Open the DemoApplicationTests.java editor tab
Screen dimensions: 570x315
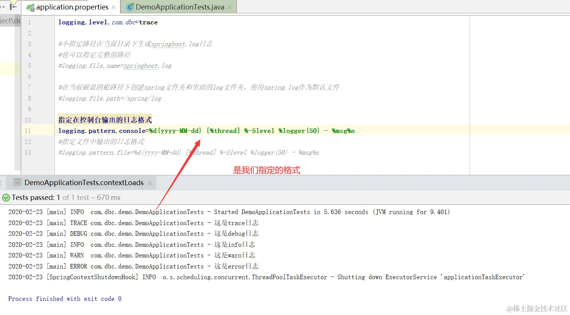(179, 7)
